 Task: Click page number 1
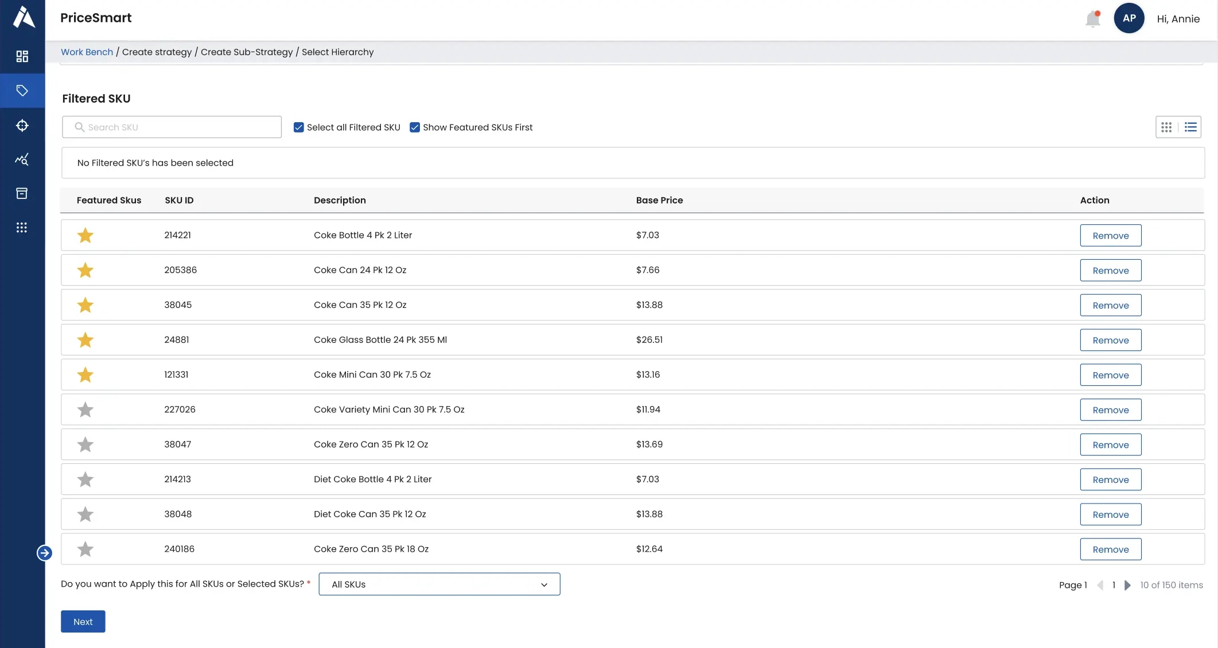pyautogui.click(x=1114, y=585)
